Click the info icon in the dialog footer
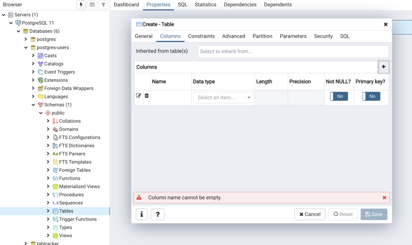Viewport: 412px width, 245px height. [x=142, y=214]
